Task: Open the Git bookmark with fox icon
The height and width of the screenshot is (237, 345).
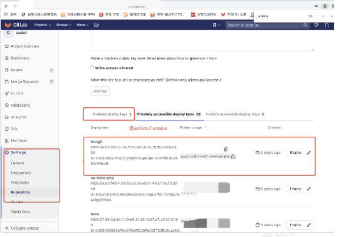Action: (x=234, y=14)
